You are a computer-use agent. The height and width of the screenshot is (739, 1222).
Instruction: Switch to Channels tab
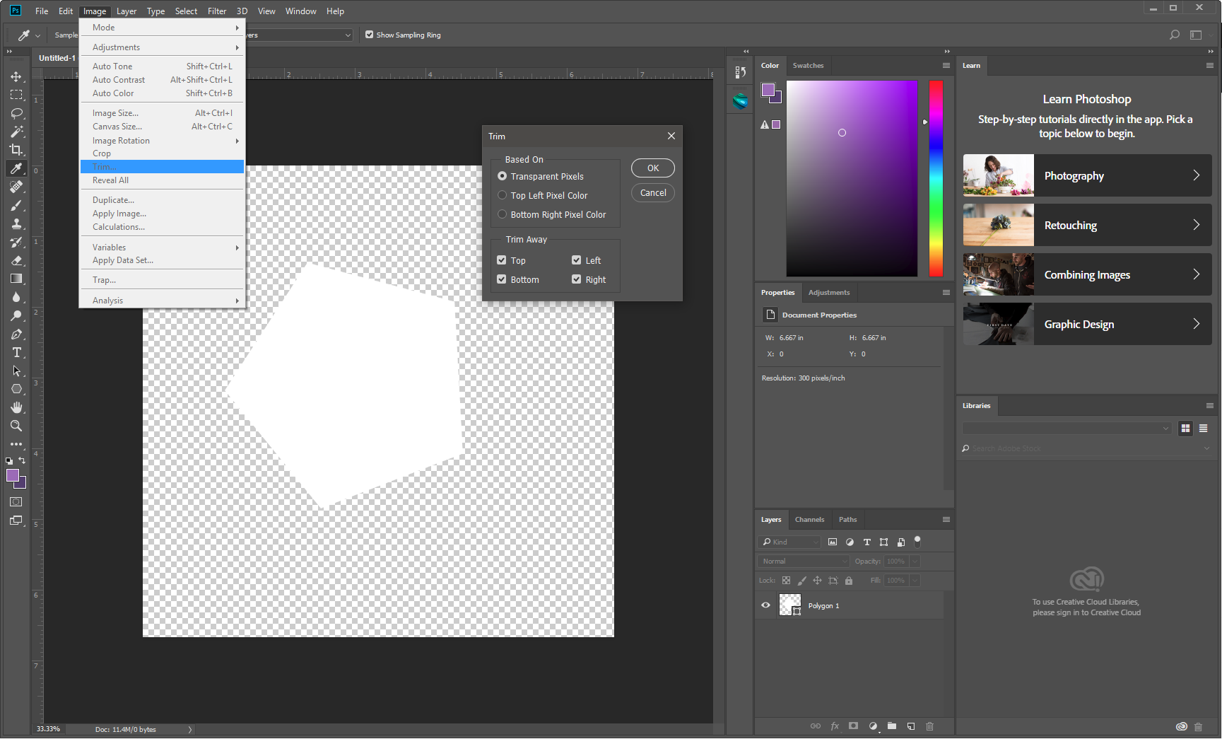[x=809, y=520]
